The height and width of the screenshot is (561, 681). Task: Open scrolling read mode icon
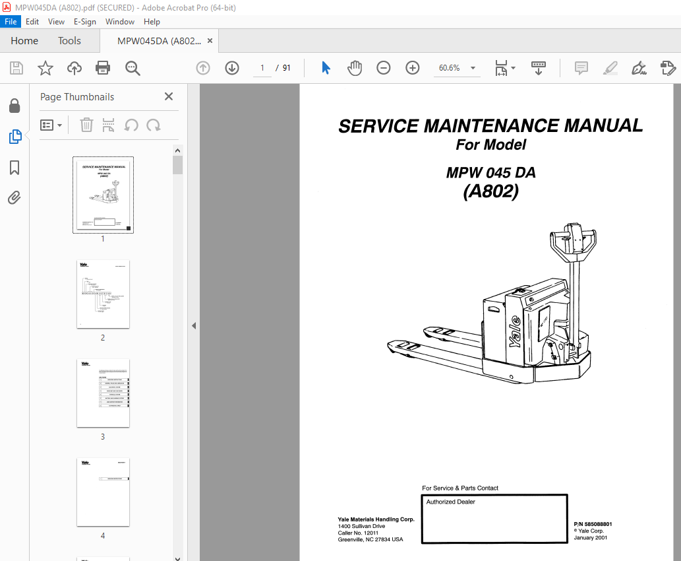pos(539,68)
